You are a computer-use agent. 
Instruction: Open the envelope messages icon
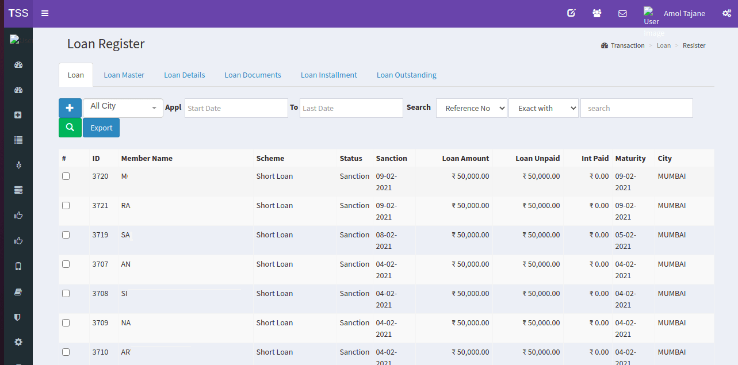[x=622, y=13]
